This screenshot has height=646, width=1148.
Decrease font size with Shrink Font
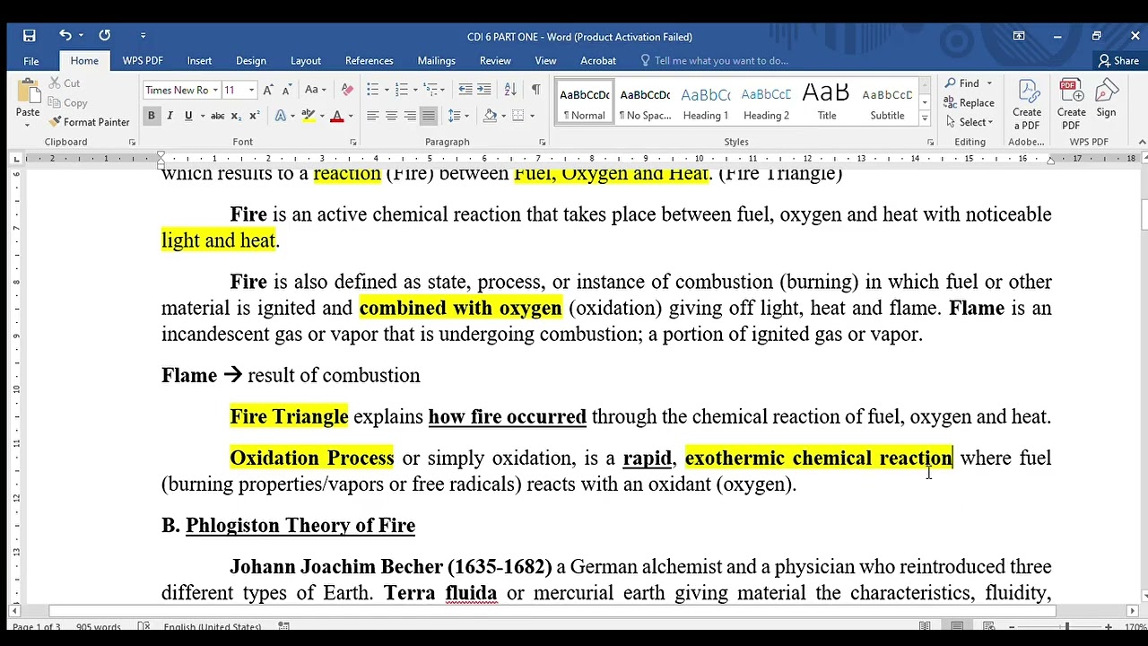[286, 90]
